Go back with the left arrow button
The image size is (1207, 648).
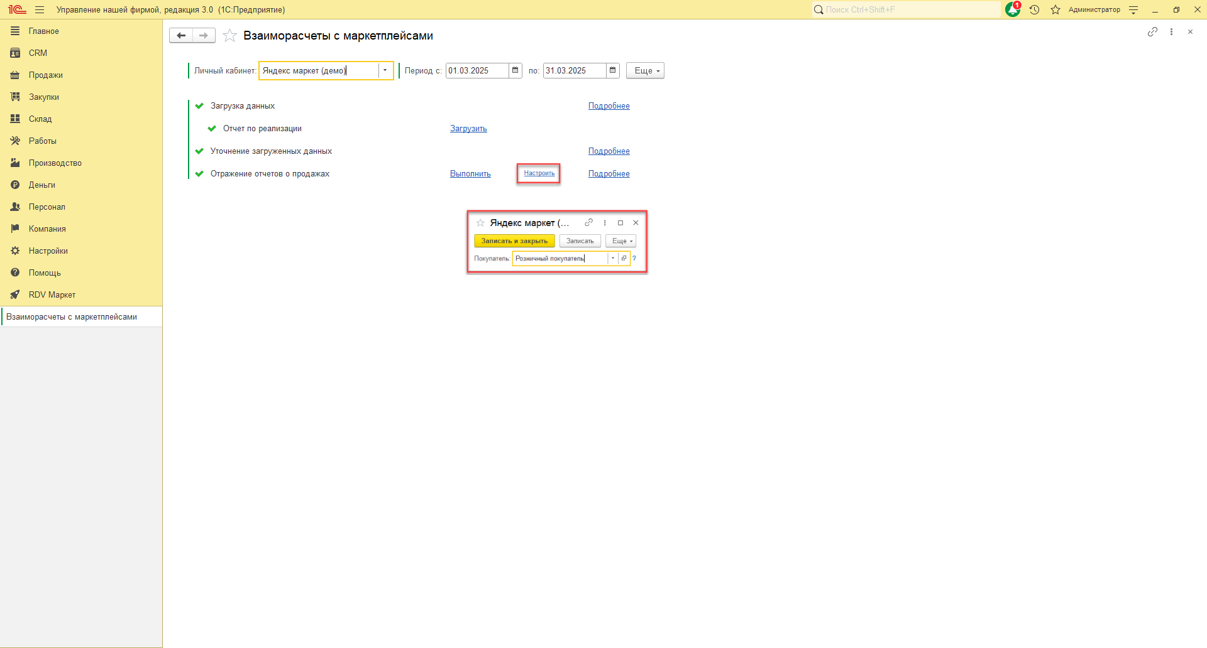(181, 36)
